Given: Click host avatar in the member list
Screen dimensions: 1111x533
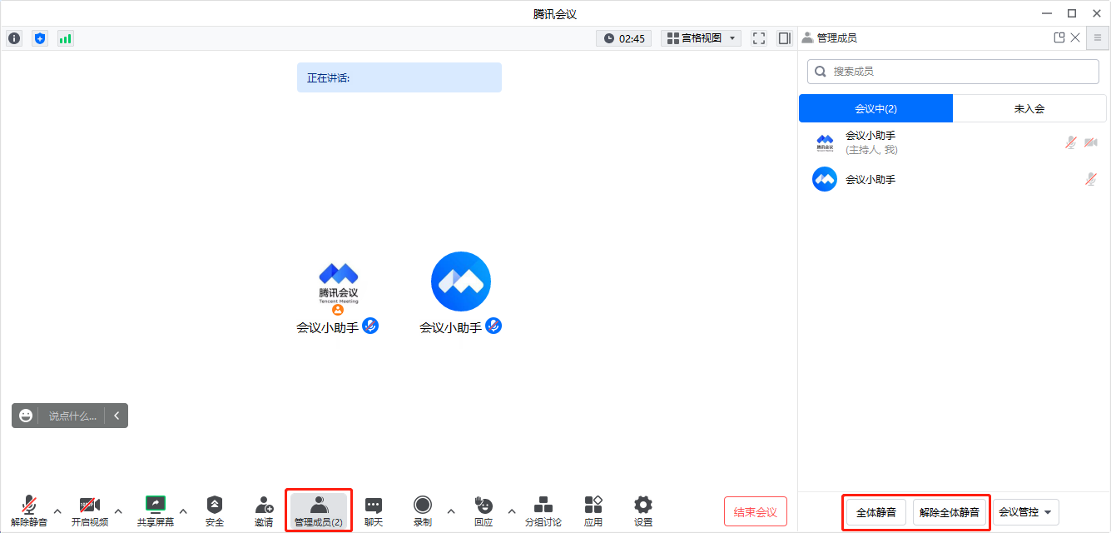Looking at the screenshot, I should click(x=825, y=142).
